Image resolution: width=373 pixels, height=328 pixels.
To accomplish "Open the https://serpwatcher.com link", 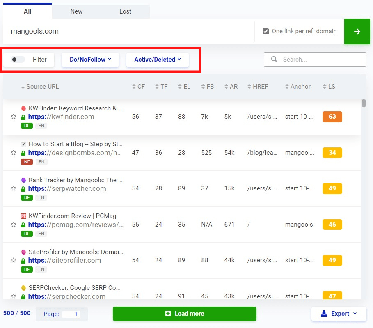I will point(67,188).
